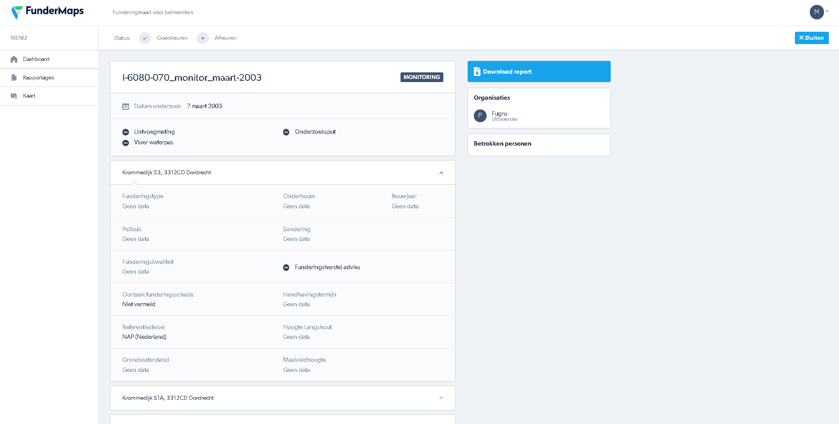Click the Funderingskwaliteit field label
Screen dimensions: 839x424
coord(148,262)
